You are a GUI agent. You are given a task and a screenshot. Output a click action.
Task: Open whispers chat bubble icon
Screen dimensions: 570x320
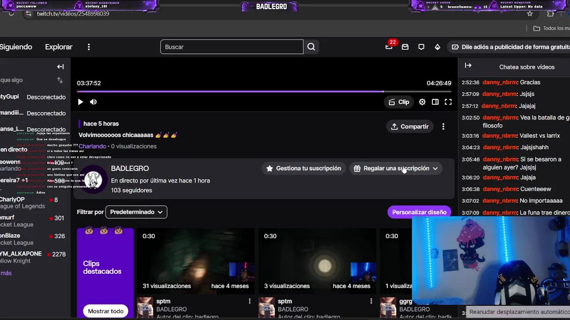point(421,47)
